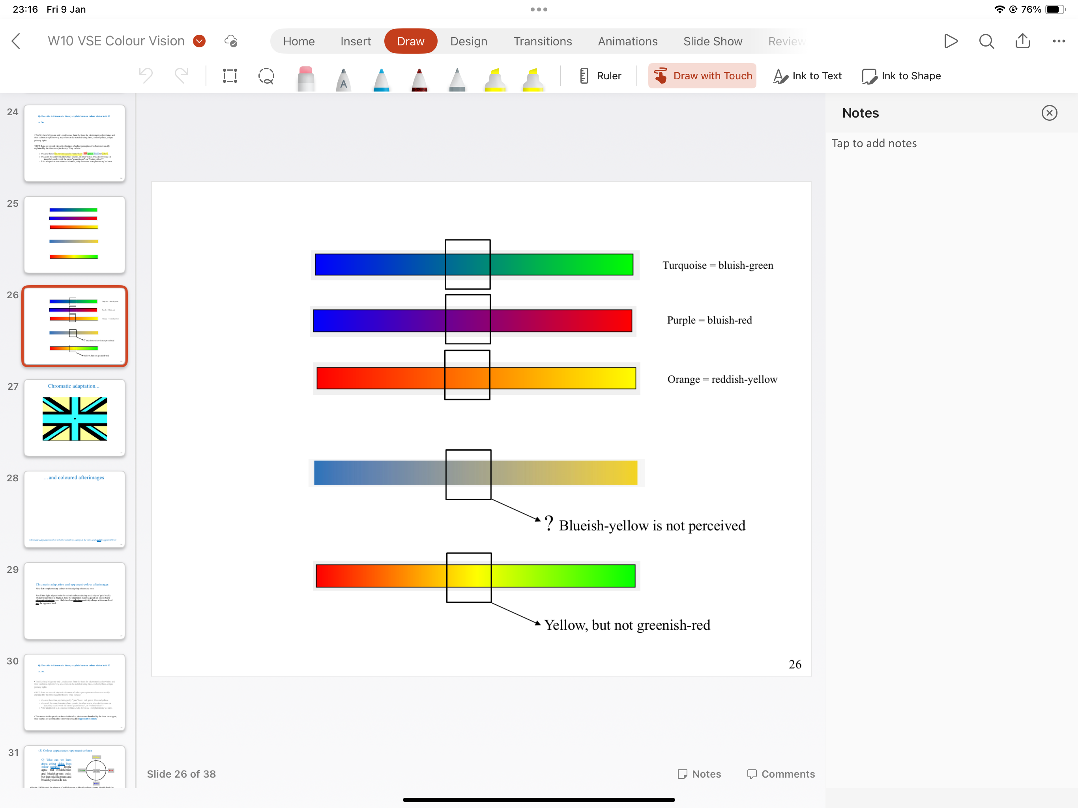
Task: Toggle Draw with Touch mode
Action: (x=702, y=75)
